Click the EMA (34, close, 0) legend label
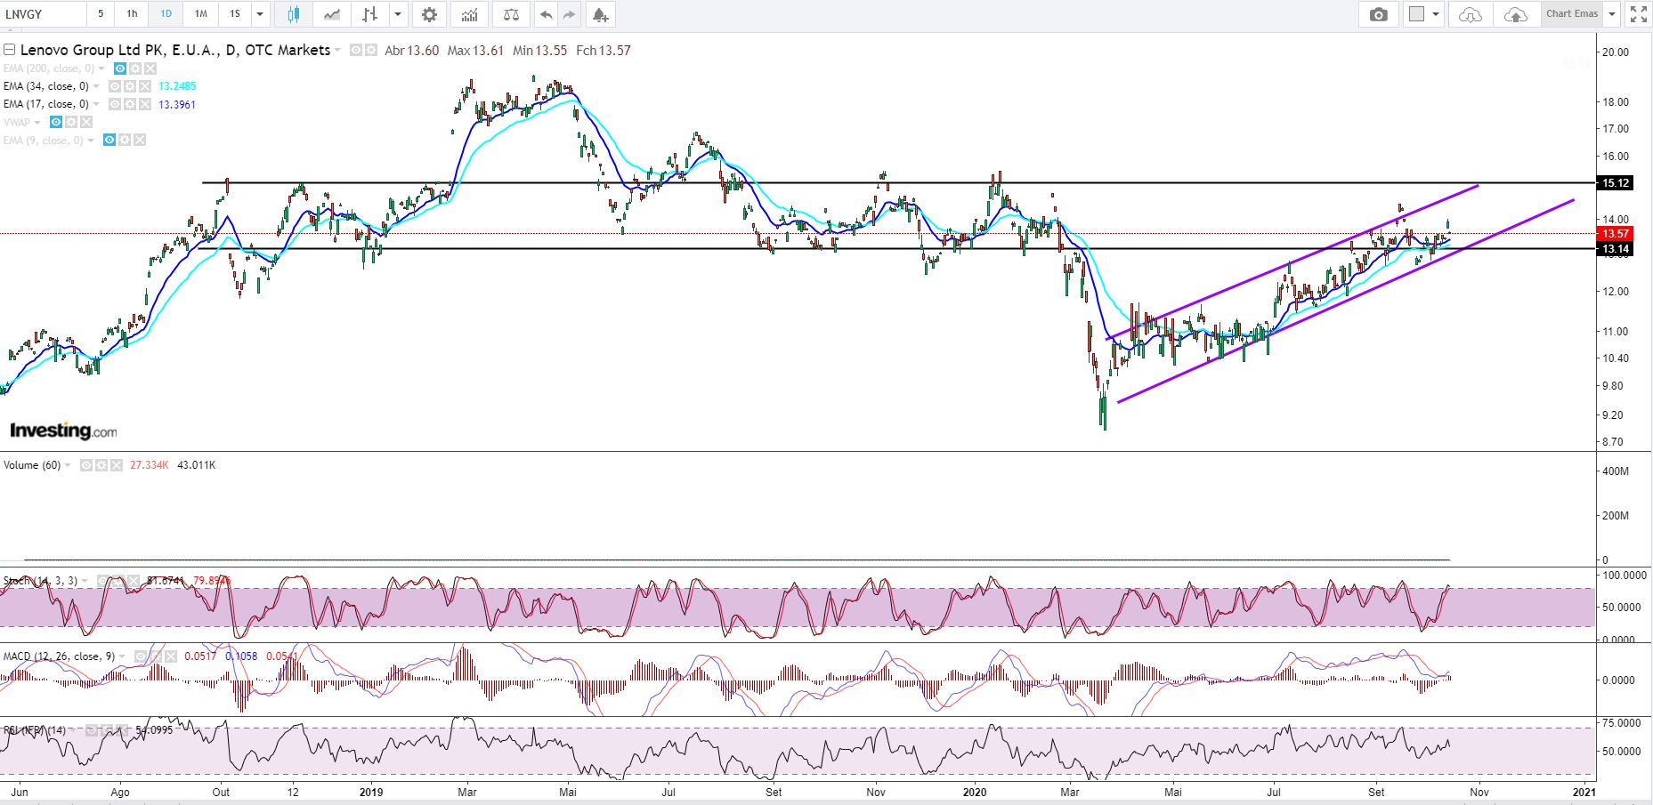The image size is (1653, 805). [x=46, y=86]
